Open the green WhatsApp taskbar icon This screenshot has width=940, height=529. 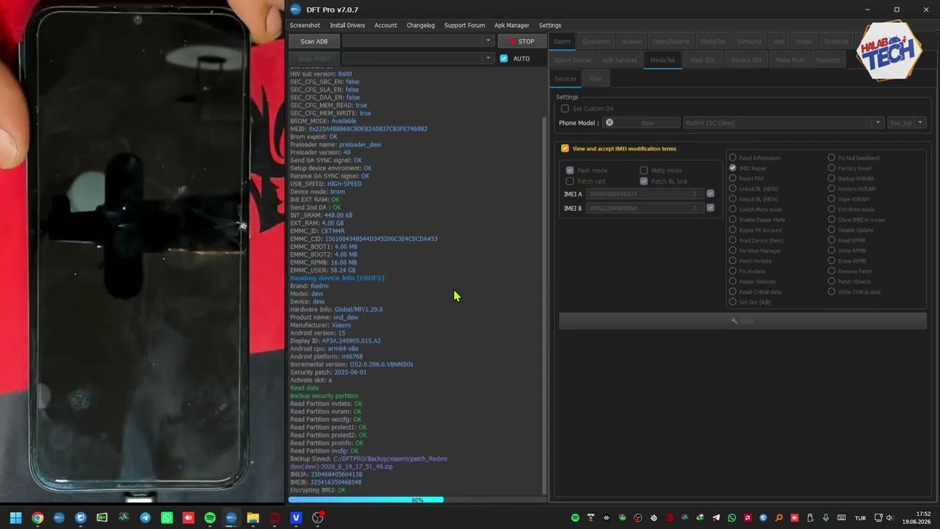167,518
